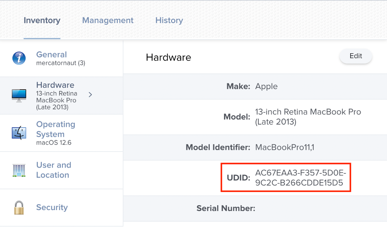Switch to the Inventory tab

click(x=42, y=21)
